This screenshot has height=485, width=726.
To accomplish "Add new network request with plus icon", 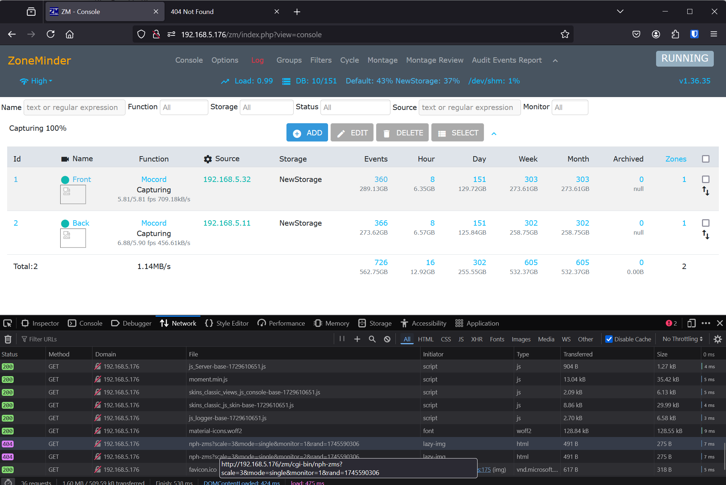I will [x=357, y=339].
